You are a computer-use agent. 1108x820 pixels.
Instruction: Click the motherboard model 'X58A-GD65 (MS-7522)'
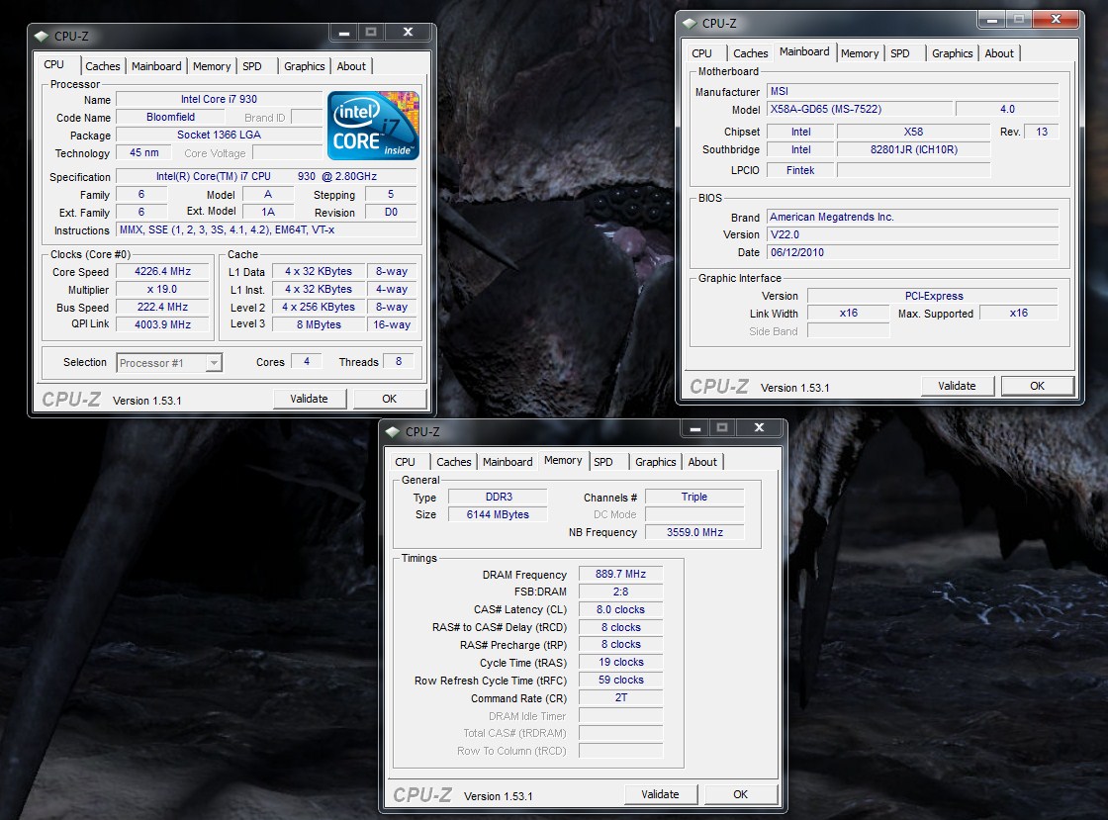859,109
